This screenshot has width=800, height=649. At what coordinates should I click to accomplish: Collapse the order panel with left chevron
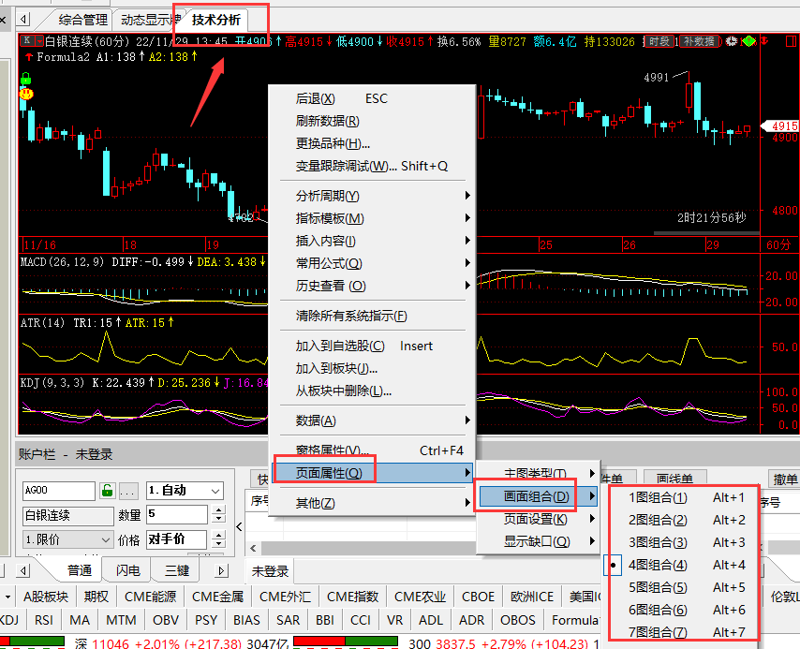(x=239, y=526)
